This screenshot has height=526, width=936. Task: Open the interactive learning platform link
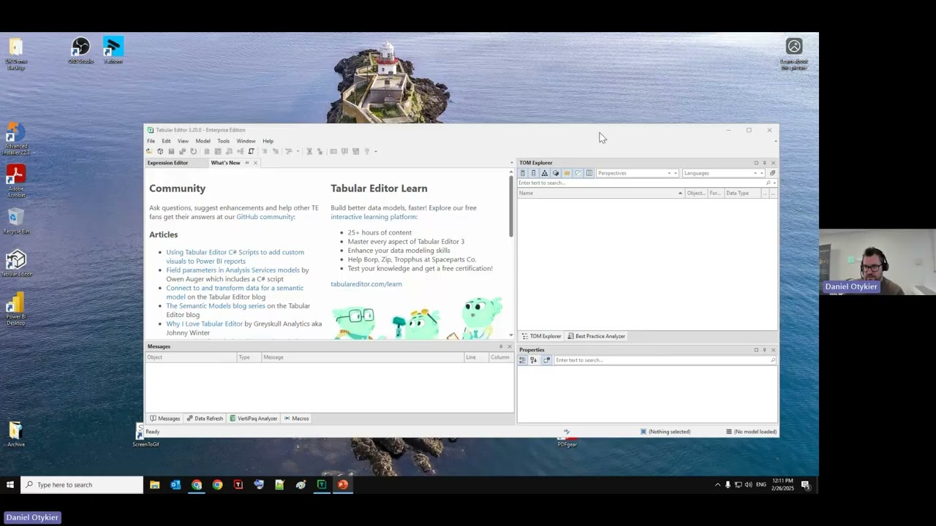(x=374, y=217)
